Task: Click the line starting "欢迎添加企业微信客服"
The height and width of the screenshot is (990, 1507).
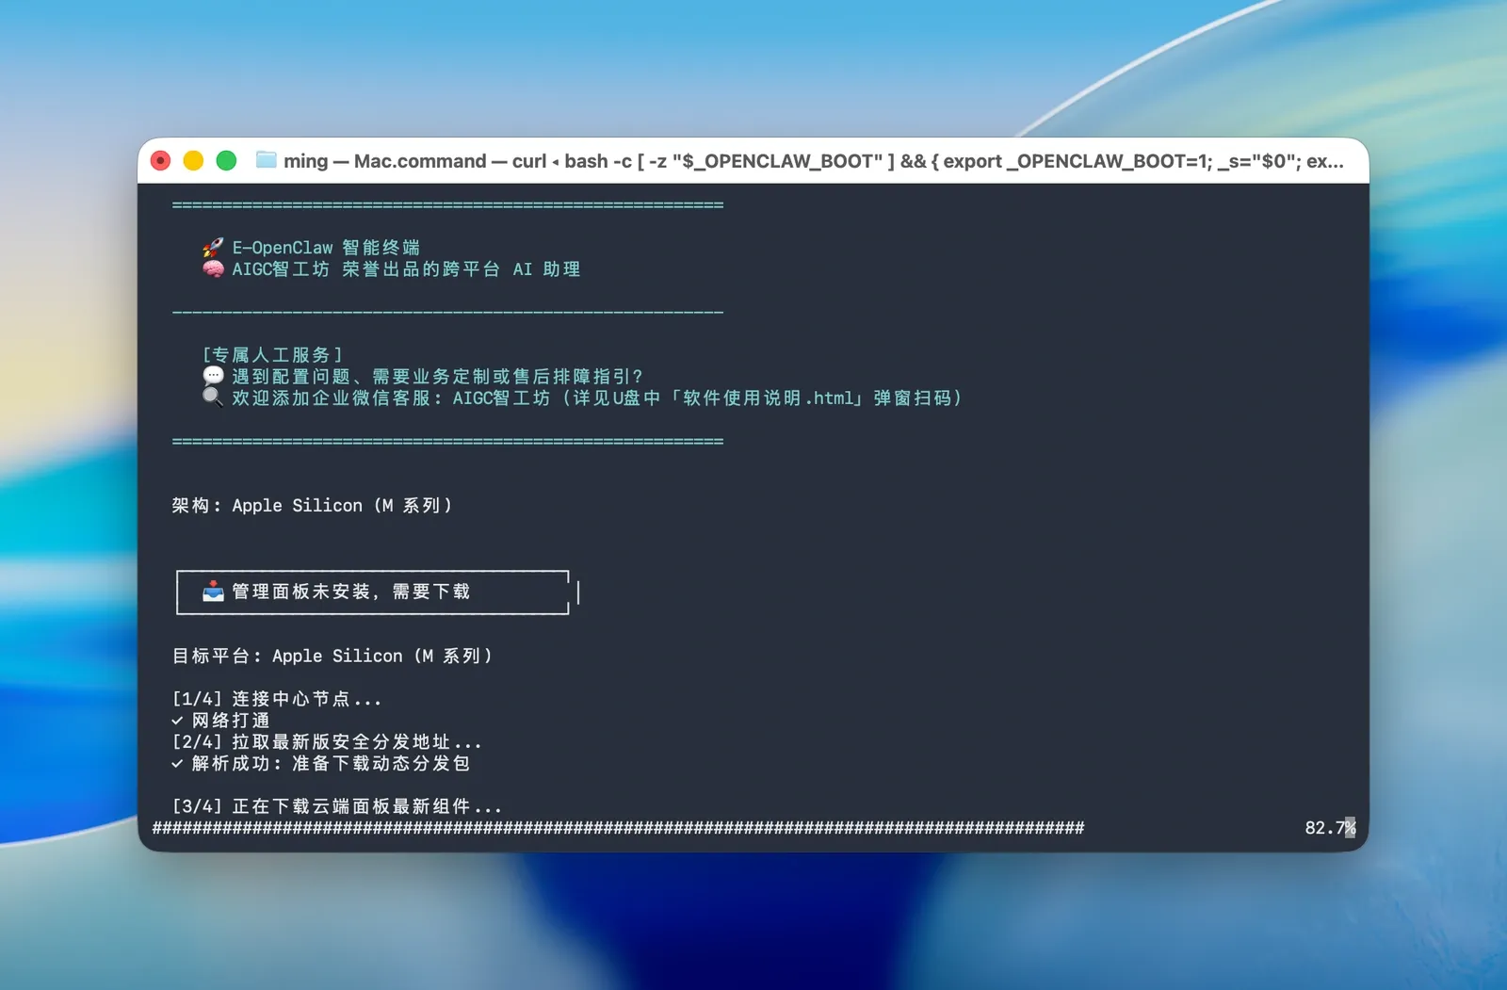Action: (597, 398)
